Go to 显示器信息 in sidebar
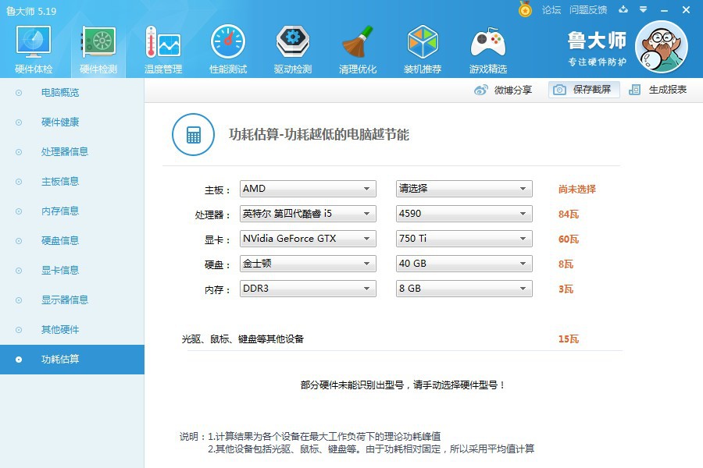This screenshot has width=703, height=468. (x=72, y=300)
